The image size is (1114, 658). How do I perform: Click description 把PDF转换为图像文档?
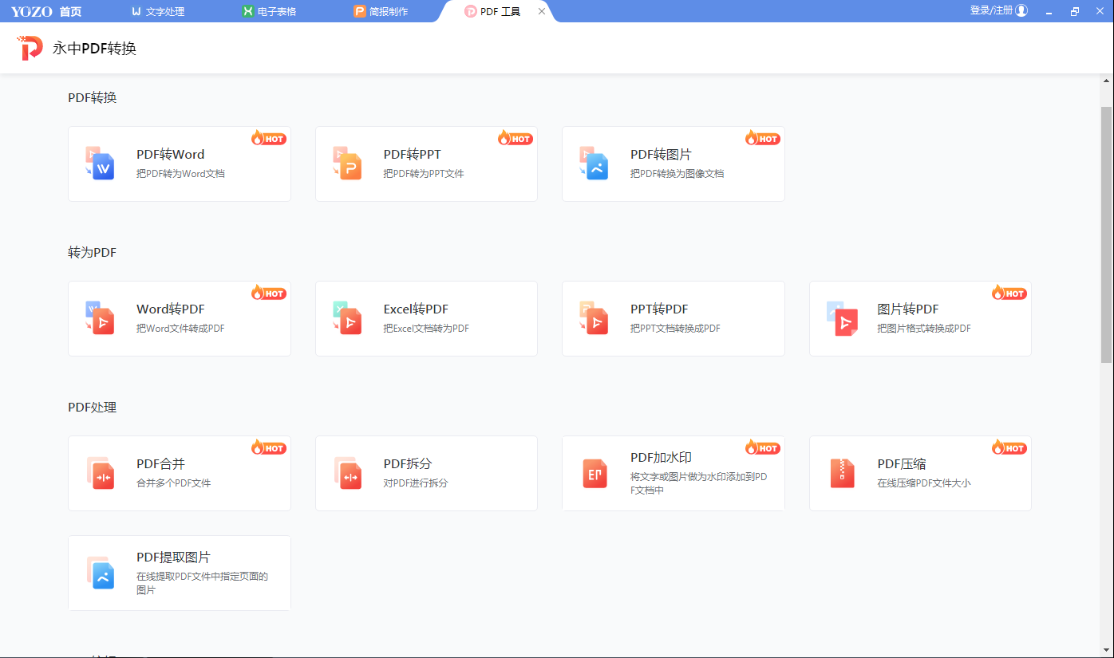677,174
